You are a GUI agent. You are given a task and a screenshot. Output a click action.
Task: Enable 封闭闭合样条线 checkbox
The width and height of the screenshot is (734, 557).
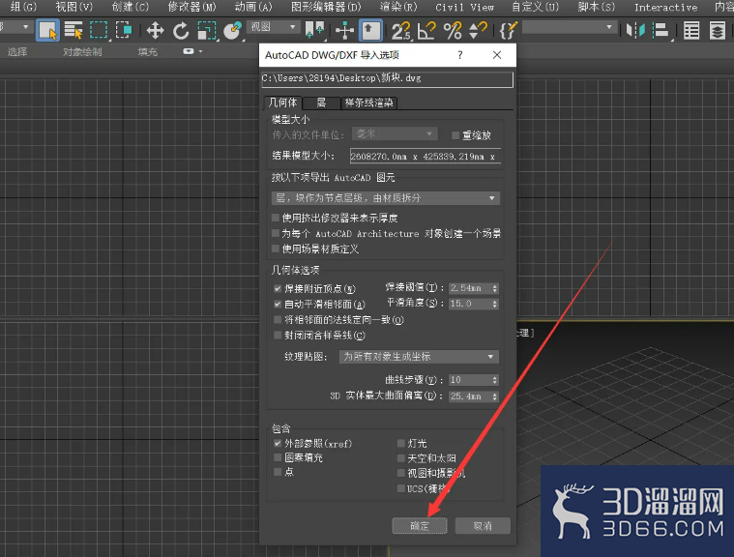point(278,336)
